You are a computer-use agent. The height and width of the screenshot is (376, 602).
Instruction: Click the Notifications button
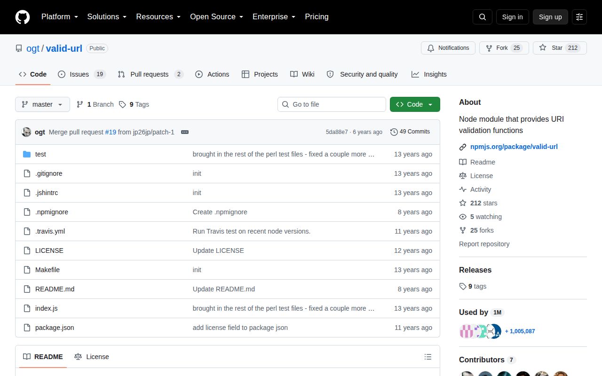point(448,48)
